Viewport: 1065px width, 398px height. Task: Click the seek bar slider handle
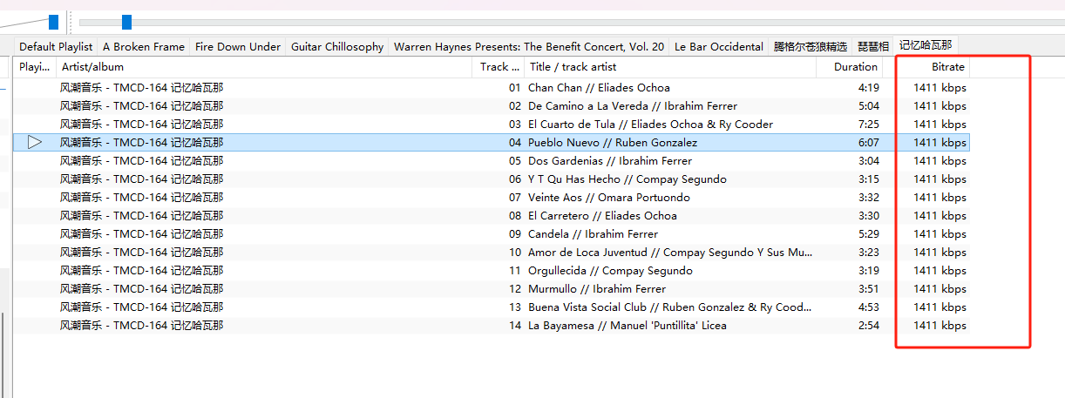pos(127,22)
